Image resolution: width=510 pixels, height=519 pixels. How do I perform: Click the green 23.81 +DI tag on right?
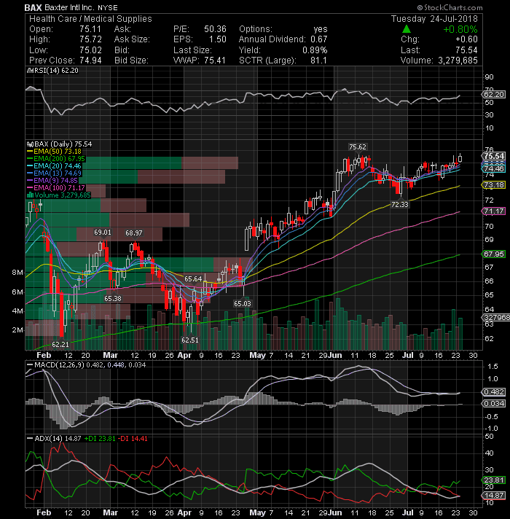point(494,480)
